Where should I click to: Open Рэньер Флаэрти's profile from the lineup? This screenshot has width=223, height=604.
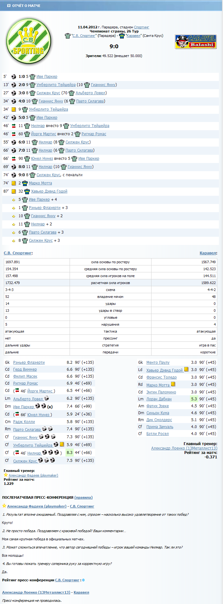29,363
